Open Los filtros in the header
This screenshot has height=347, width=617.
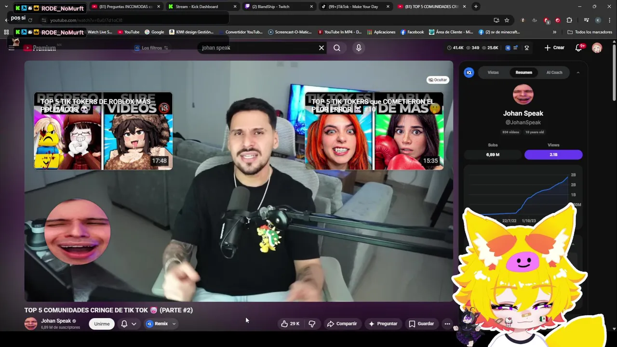151,48
